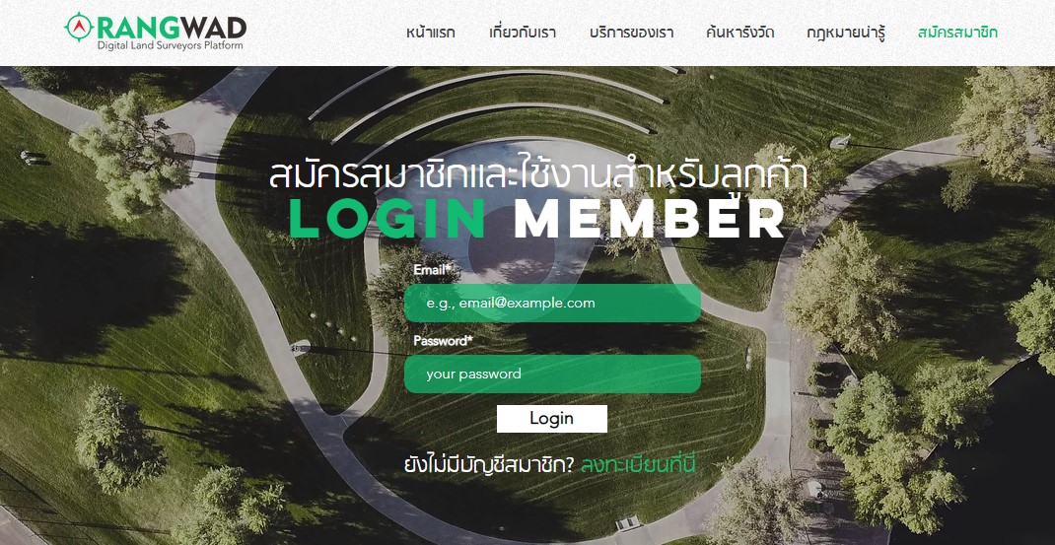Viewport: 1055px width, 545px height.
Task: Click the white MEMBER heading word
Action: pyautogui.click(x=650, y=220)
